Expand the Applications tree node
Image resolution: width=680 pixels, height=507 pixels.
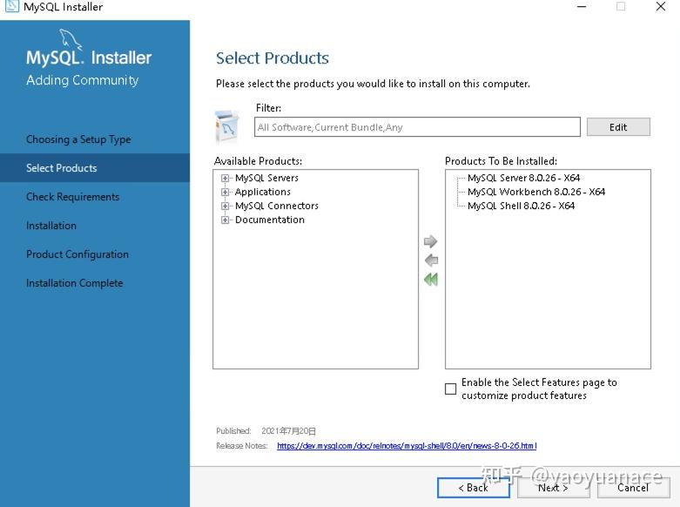click(225, 192)
